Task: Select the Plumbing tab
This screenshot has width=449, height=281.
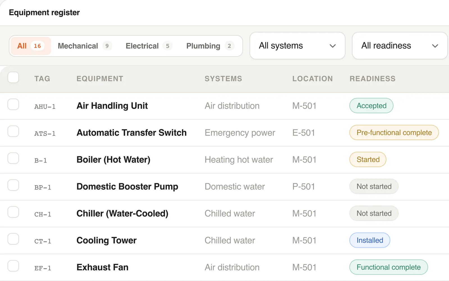Action: (x=210, y=46)
